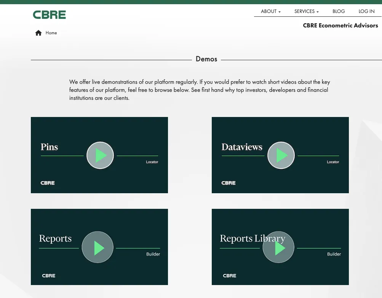Click the Builder label on Reports Library card
Image resolution: width=382 pixels, height=298 pixels.
click(x=334, y=254)
